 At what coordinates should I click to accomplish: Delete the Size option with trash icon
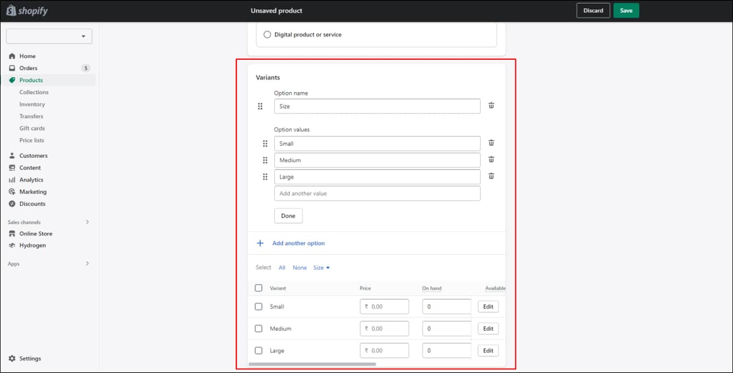click(491, 105)
